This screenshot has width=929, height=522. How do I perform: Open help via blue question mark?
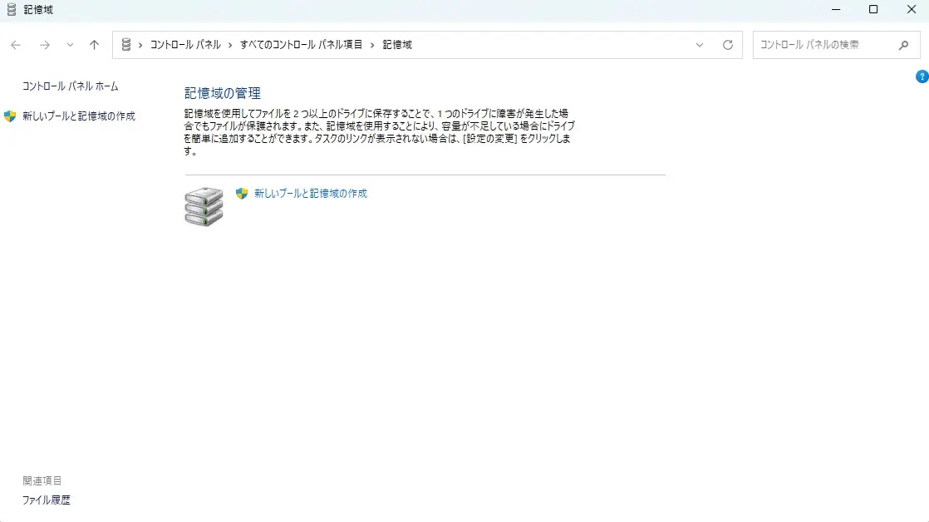(922, 76)
